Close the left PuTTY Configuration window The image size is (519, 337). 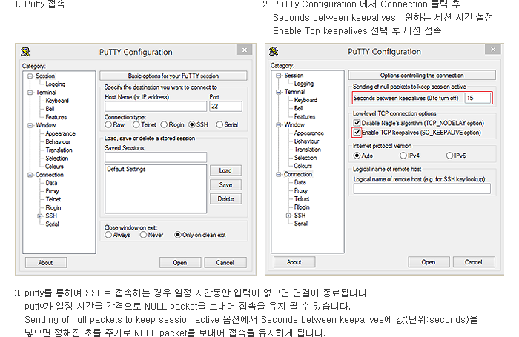pyautogui.click(x=245, y=50)
